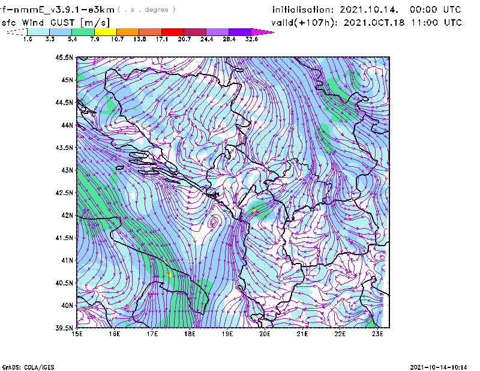Click the 'GrADS: COLA/IGES' credit text
This screenshot has width=480, height=371.
click(x=28, y=367)
